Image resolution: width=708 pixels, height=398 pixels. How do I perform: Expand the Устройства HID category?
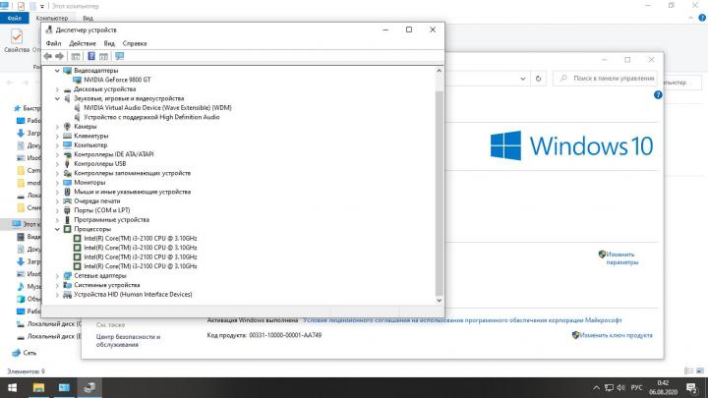tap(57, 295)
